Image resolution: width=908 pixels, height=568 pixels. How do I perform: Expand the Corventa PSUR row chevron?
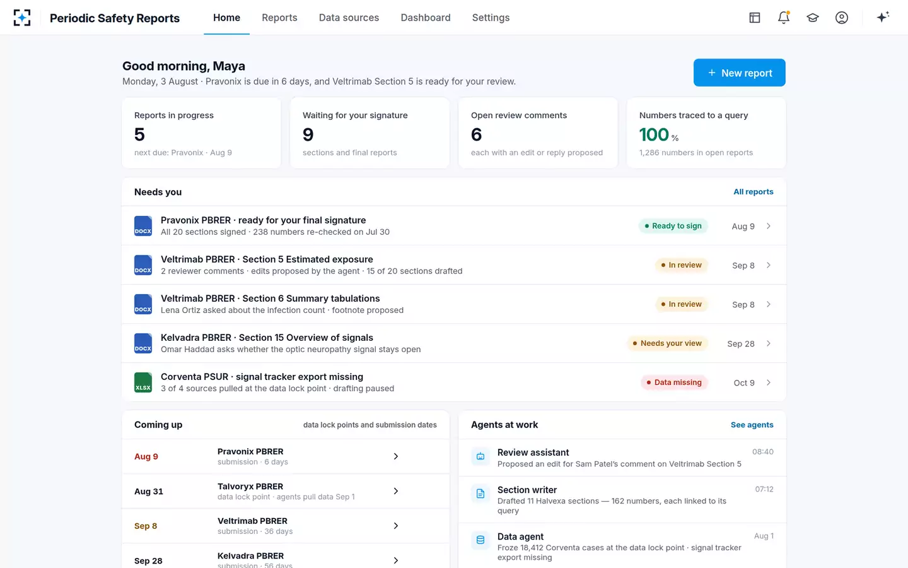click(769, 382)
